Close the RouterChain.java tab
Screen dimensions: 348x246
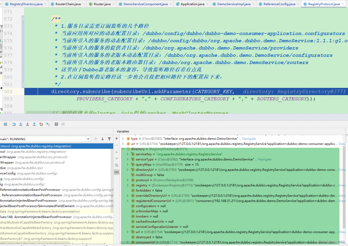(84, 4)
